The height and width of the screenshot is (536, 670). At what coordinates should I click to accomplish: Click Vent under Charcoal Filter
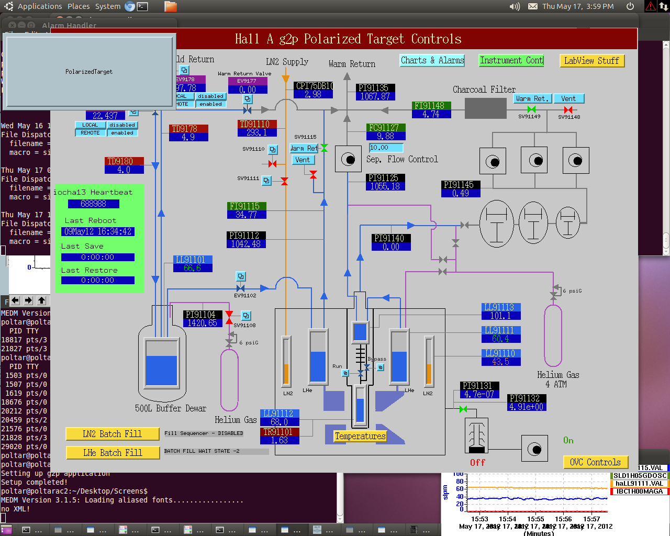click(x=568, y=98)
